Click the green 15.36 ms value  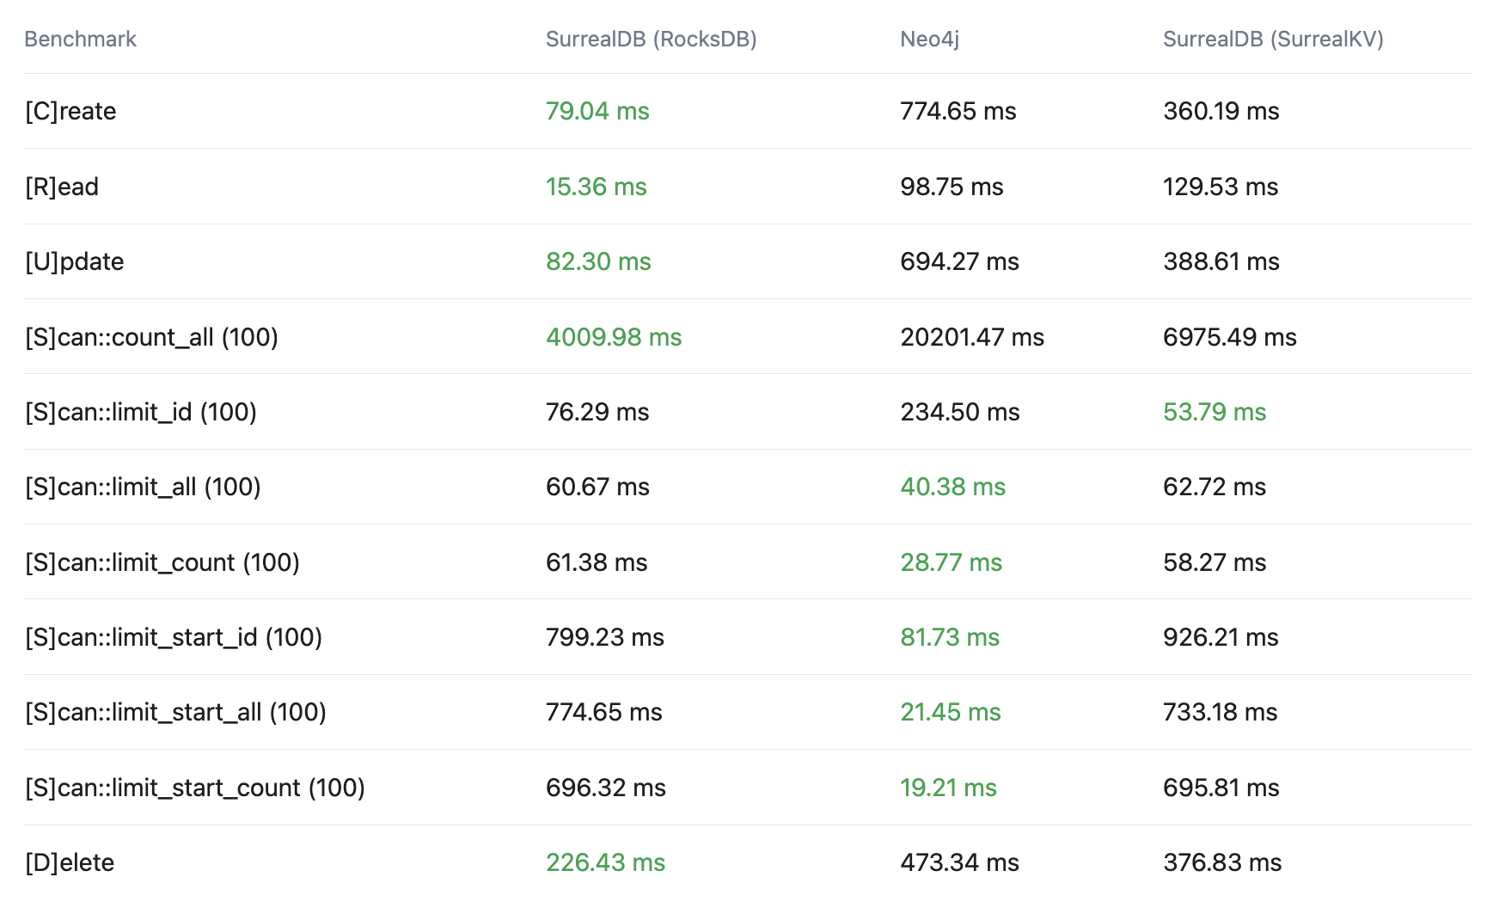click(597, 187)
